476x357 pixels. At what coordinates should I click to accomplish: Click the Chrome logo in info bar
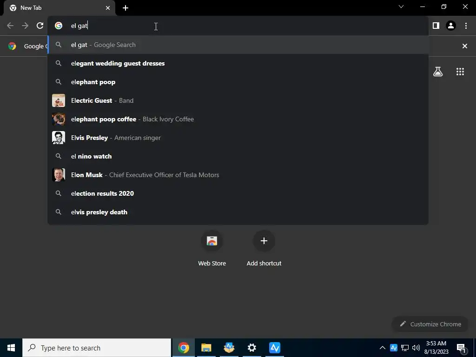[x=12, y=46]
